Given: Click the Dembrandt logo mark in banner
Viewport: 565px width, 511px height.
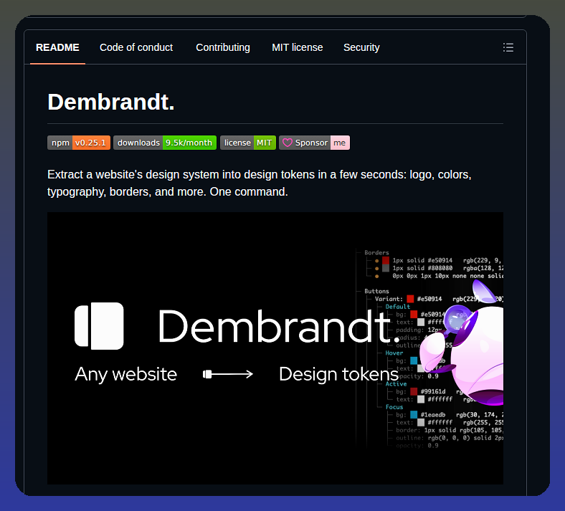Looking at the screenshot, I should 99,326.
